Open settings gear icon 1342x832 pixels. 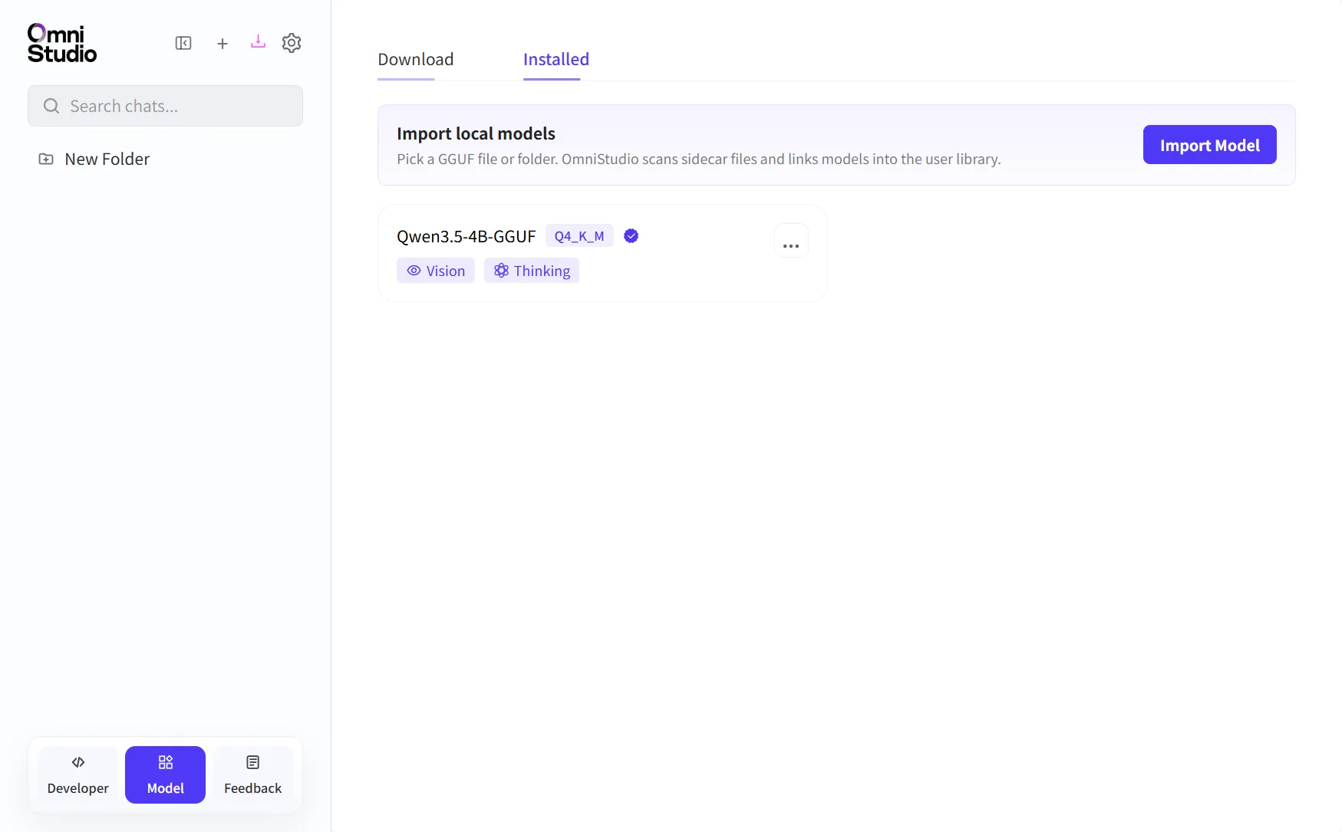(292, 43)
